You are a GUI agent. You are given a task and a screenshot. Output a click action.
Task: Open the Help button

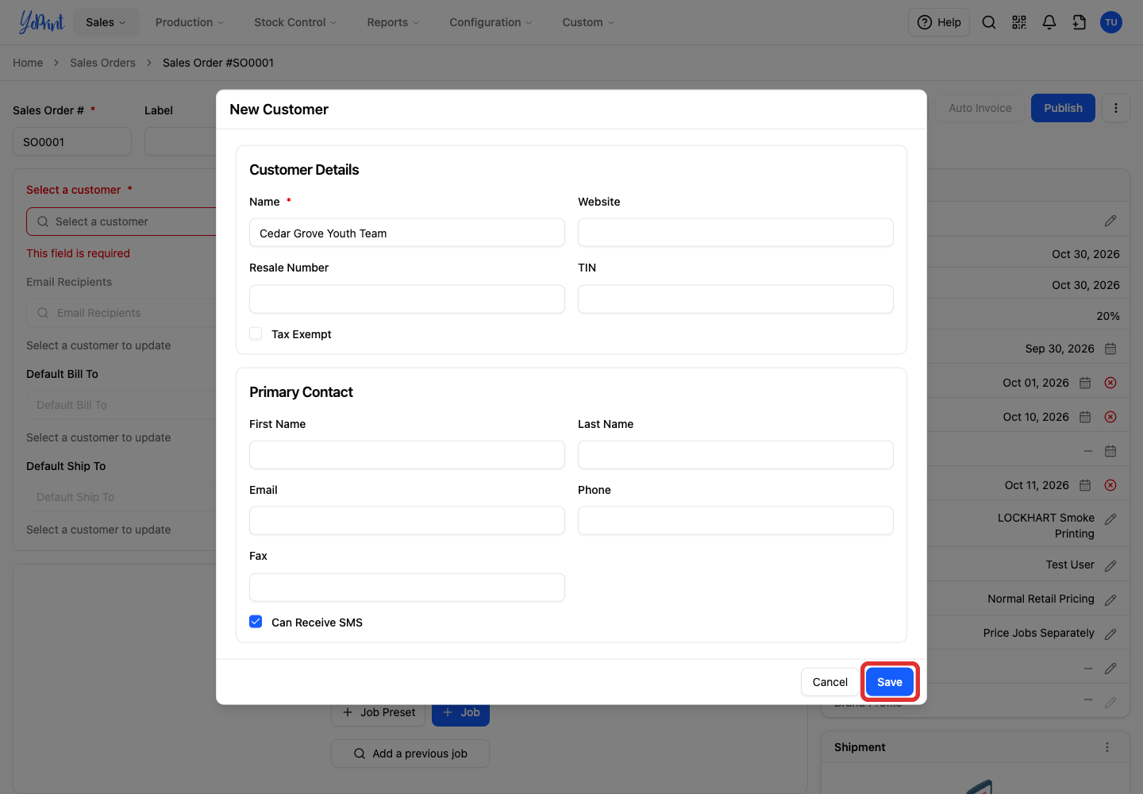(x=939, y=22)
